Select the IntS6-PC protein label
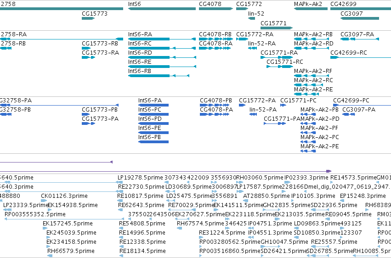This screenshot has height=258, width=391. (150, 110)
